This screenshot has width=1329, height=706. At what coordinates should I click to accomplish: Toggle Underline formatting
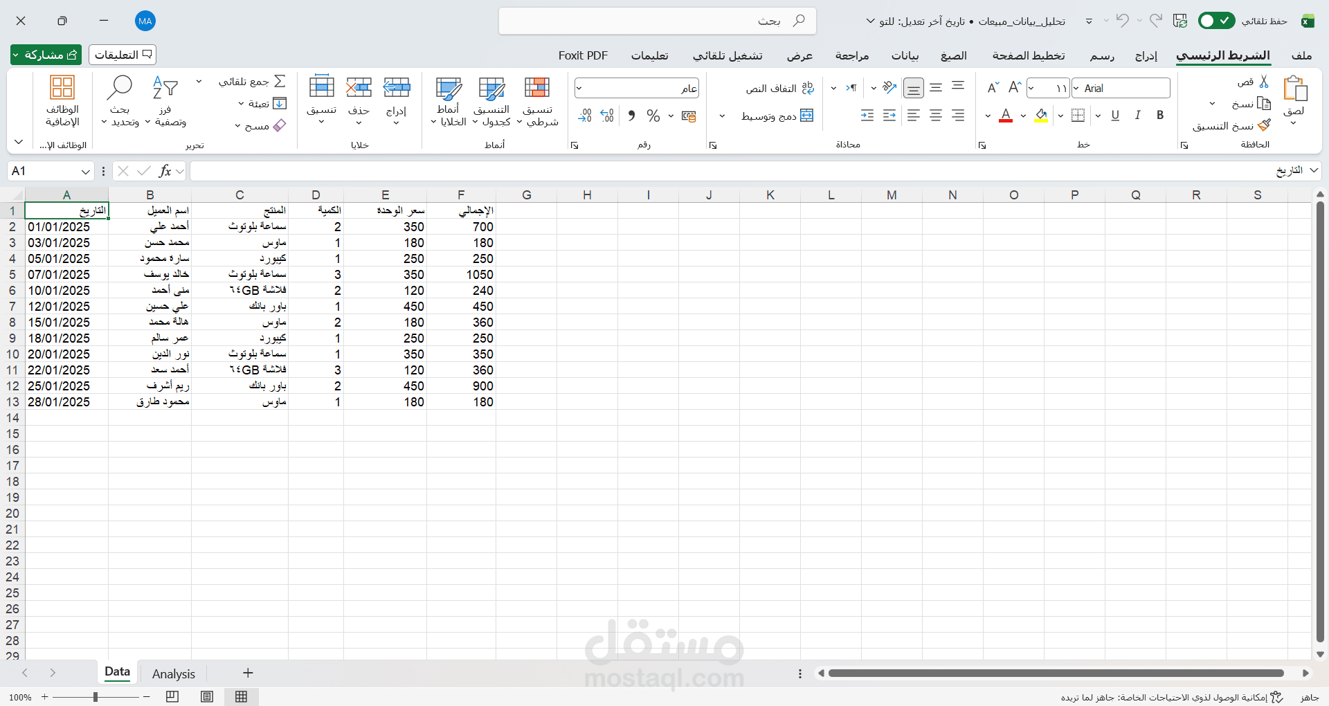pyautogui.click(x=1115, y=116)
